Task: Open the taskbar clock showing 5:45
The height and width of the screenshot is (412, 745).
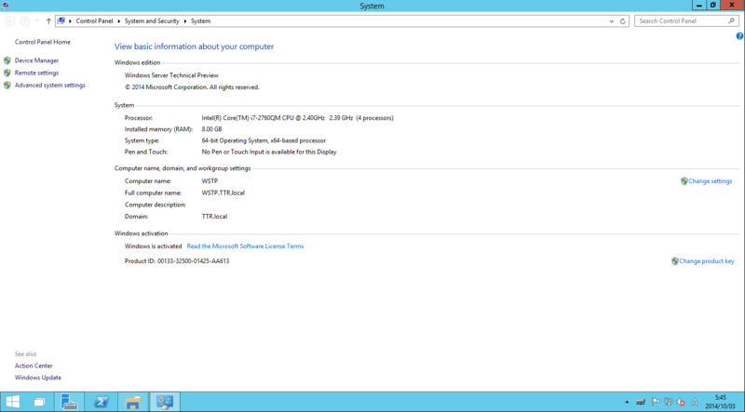Action: tap(720, 402)
